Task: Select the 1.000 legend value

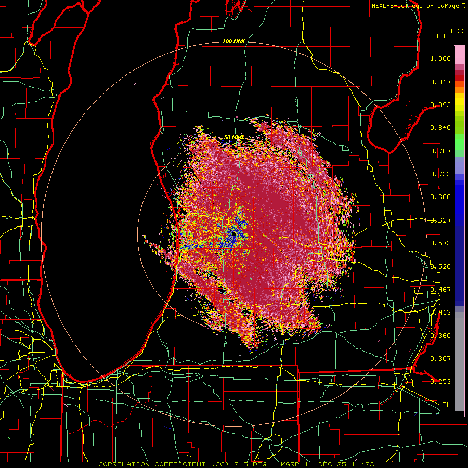Action: coord(440,58)
